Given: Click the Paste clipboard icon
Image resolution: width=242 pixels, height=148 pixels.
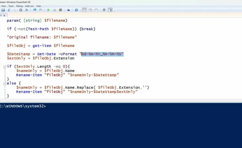Looking at the screenshot, I should (x=21, y=10).
